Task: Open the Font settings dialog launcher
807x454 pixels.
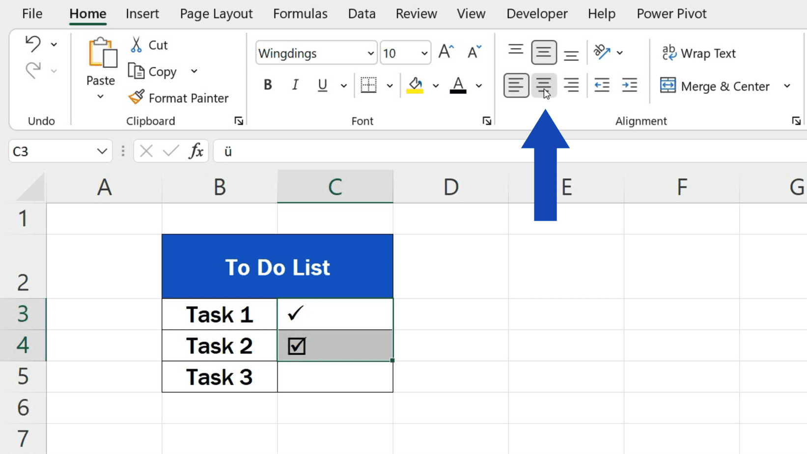Action: [487, 120]
